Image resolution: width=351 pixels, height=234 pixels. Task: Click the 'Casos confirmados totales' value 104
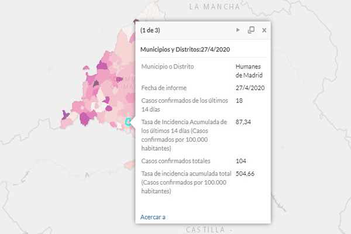pyautogui.click(x=241, y=161)
